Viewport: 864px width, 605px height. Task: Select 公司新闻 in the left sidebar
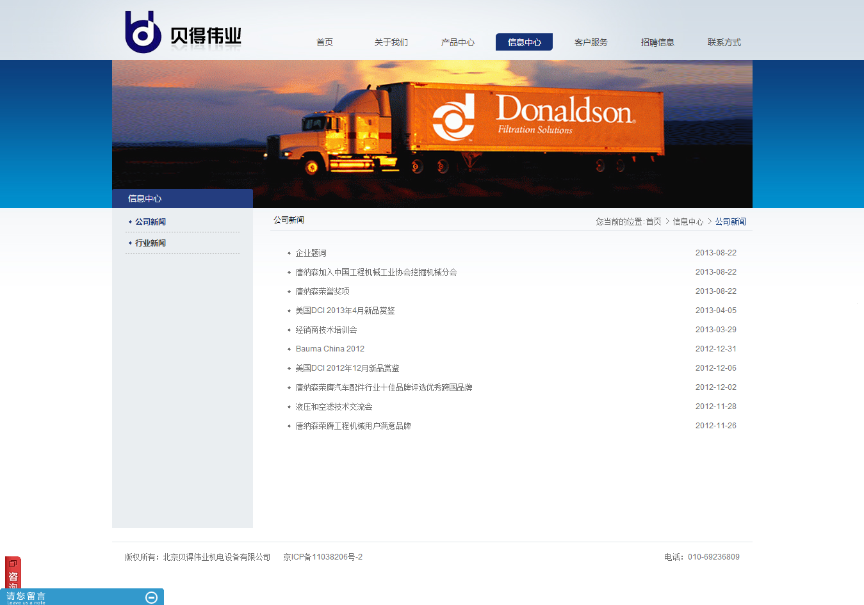click(151, 222)
